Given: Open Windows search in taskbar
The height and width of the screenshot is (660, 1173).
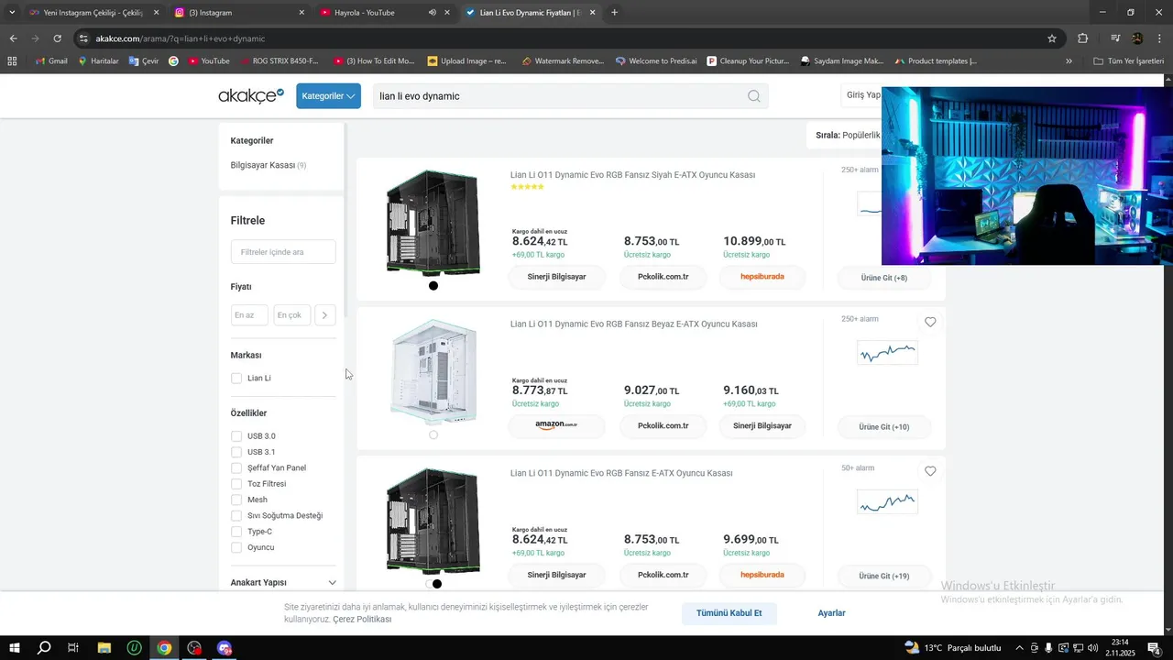Looking at the screenshot, I should (x=44, y=648).
